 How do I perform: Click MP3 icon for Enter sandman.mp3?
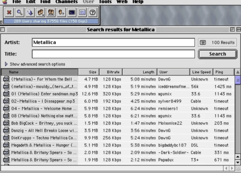(6, 94)
